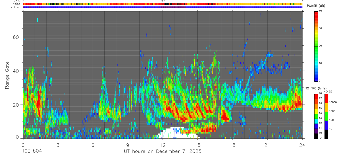
Task: Click the TX Freq strip at top of plot
Action: click(x=163, y=7)
